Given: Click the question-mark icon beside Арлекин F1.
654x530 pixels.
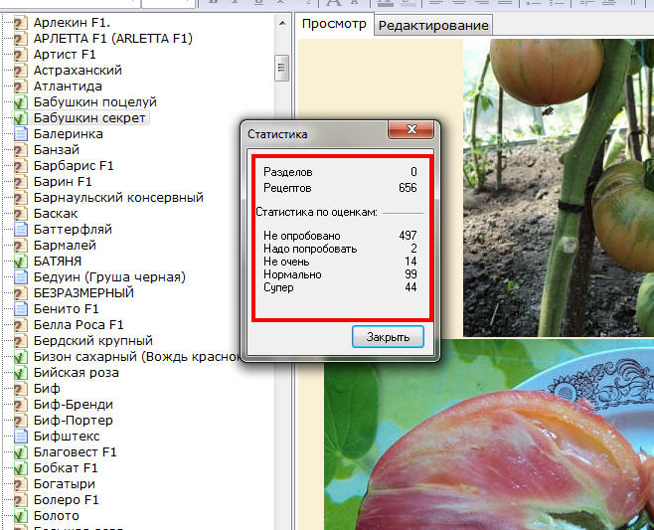Looking at the screenshot, I should [21, 23].
